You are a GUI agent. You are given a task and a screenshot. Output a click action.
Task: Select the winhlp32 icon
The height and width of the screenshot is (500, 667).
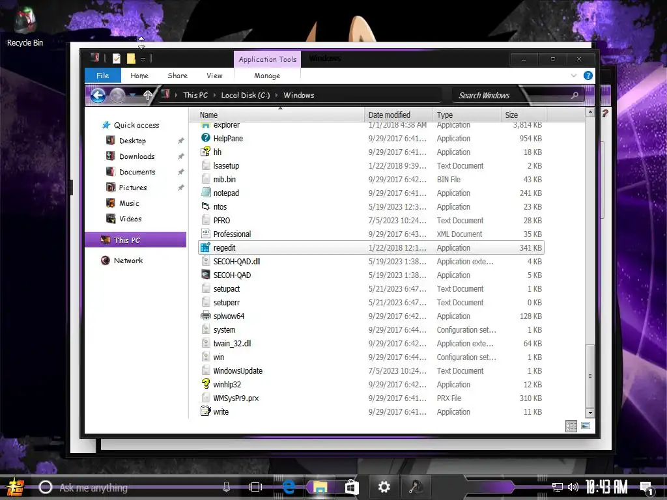(x=206, y=384)
